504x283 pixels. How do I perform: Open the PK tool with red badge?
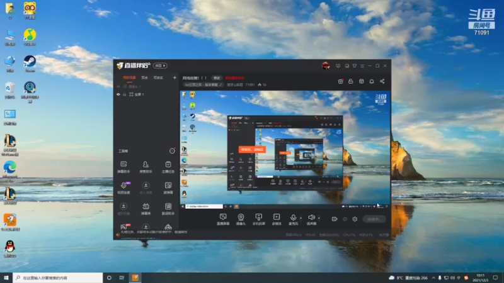[x=124, y=226]
